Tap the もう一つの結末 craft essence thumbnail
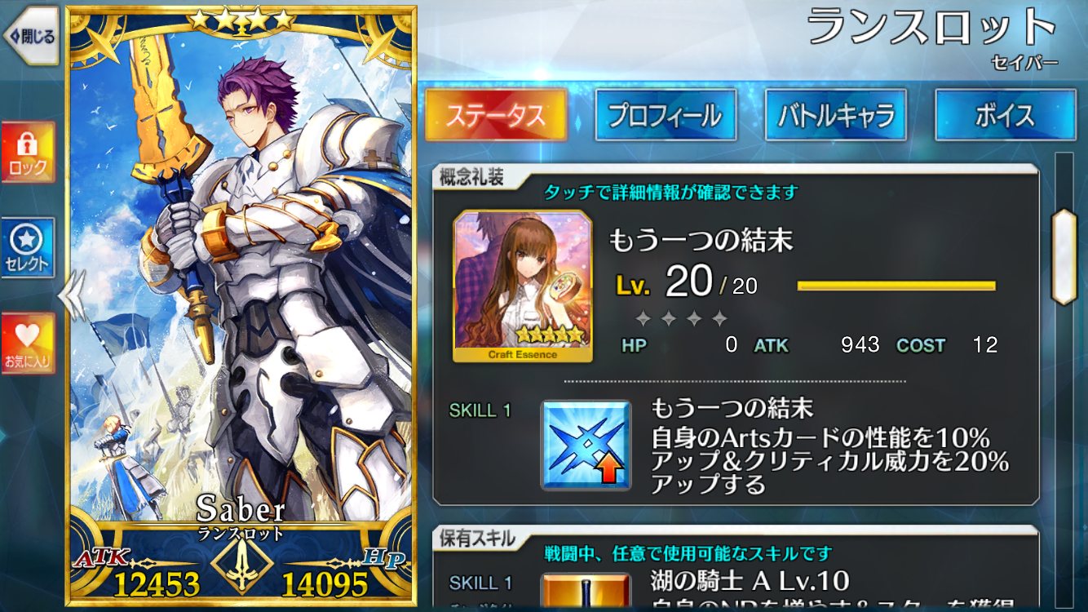This screenshot has width=1088, height=612. click(523, 286)
